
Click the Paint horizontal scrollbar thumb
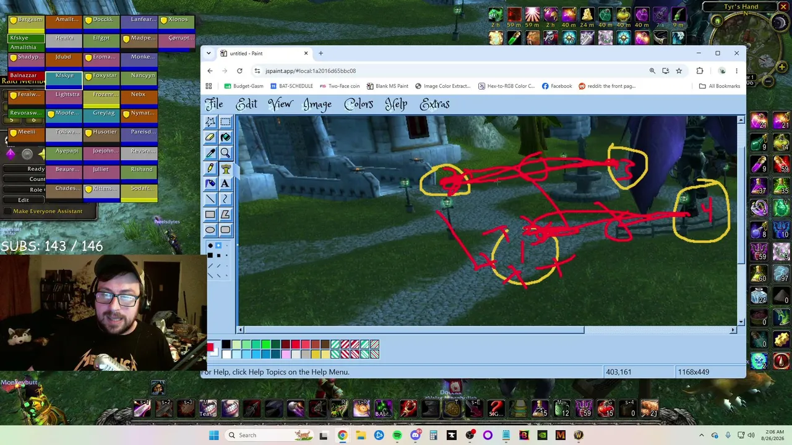pyautogui.click(x=414, y=330)
